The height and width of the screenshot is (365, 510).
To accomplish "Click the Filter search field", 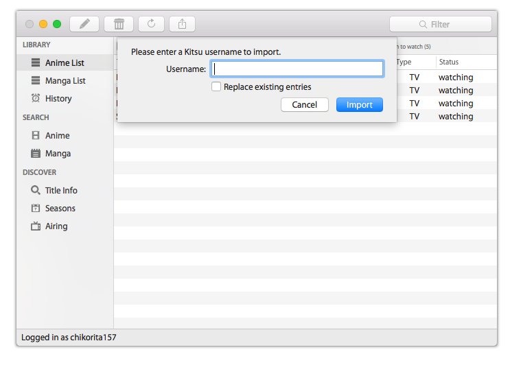I will coord(441,24).
